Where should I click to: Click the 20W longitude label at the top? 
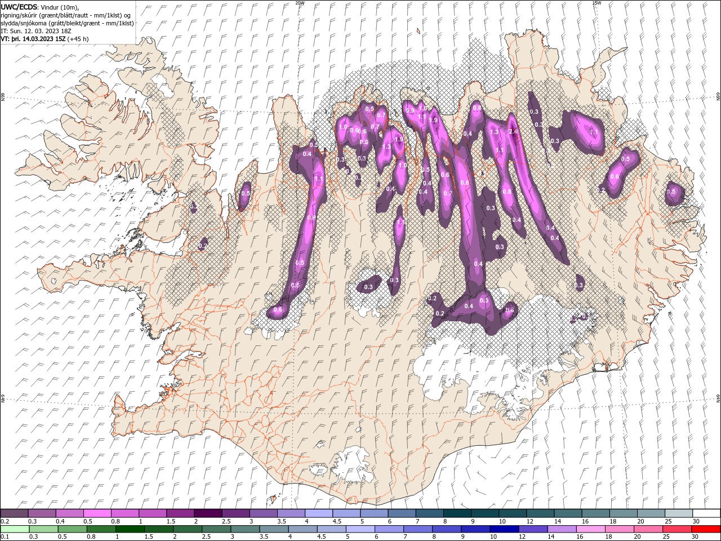[x=300, y=3]
